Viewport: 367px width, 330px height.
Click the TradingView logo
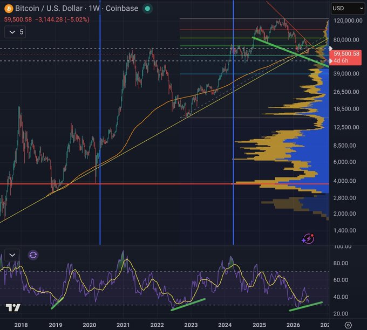[x=13, y=307]
